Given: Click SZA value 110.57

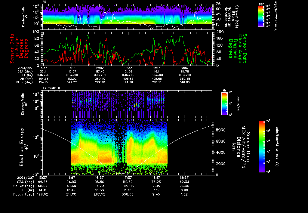Looking at the screenshot, I should (72, 72).
